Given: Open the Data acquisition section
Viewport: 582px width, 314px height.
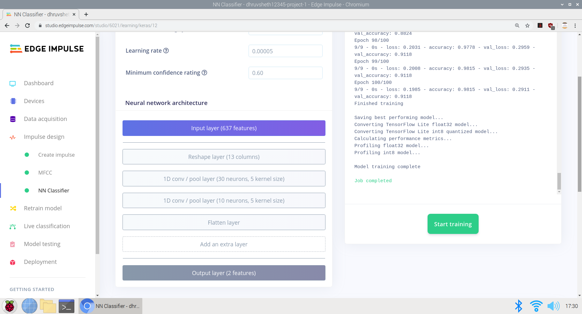Looking at the screenshot, I should coord(45,119).
